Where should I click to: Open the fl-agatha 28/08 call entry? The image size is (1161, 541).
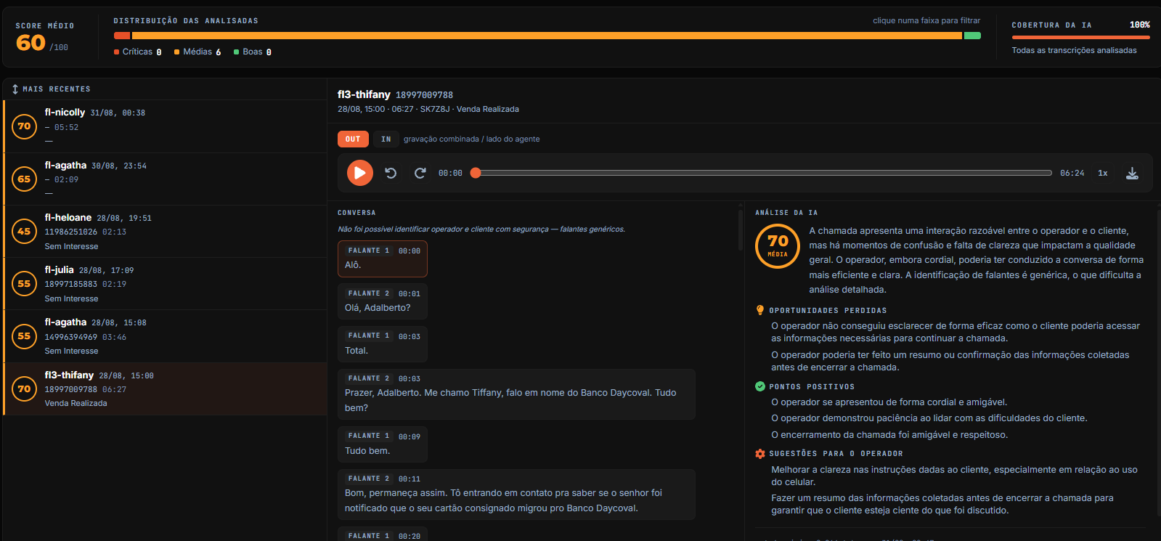pyautogui.click(x=165, y=336)
